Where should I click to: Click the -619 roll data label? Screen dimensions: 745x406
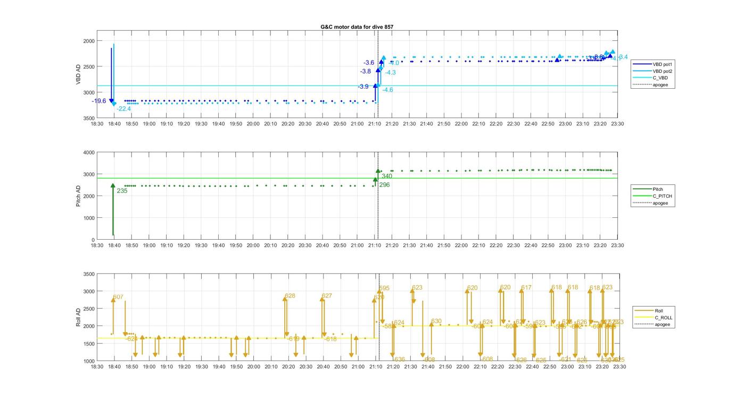pyautogui.click(x=293, y=339)
